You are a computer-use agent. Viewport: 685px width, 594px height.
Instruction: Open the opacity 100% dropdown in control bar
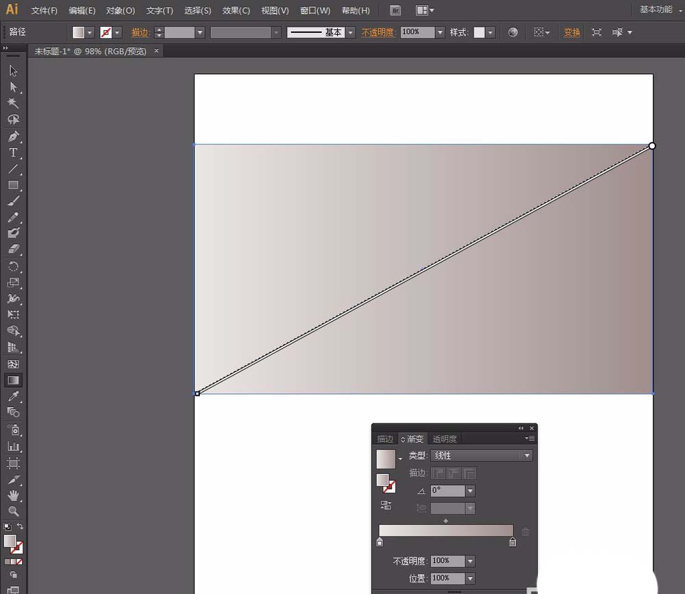pyautogui.click(x=440, y=32)
